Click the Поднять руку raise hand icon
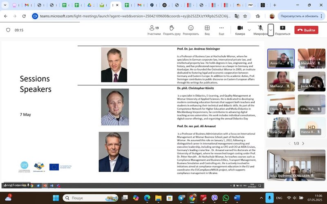 (172, 28)
